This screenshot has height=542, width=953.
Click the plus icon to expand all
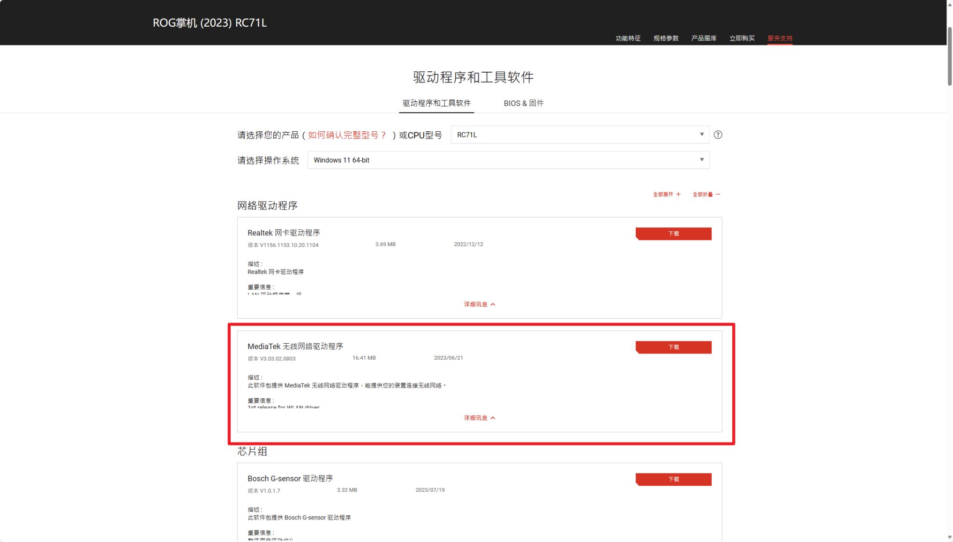pyautogui.click(x=678, y=194)
